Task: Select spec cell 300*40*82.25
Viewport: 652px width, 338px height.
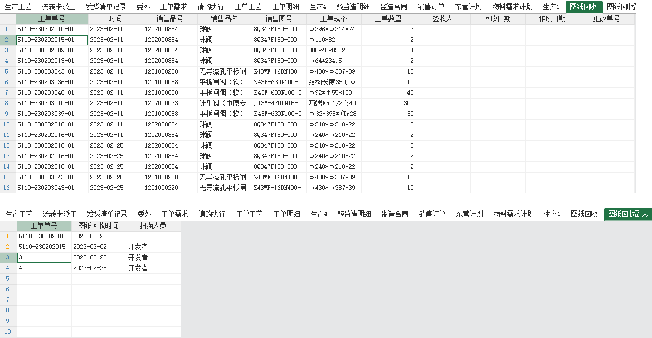Action: 334,50
